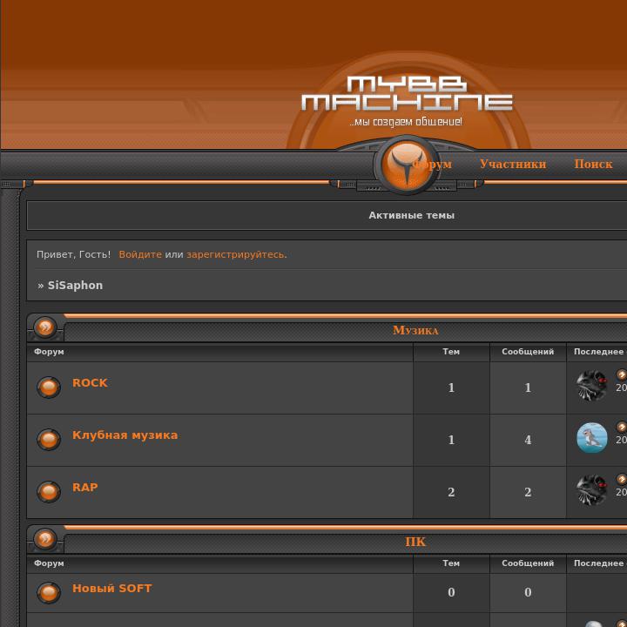
Task: Click the MyBB Machine logo banner
Action: click(x=407, y=93)
